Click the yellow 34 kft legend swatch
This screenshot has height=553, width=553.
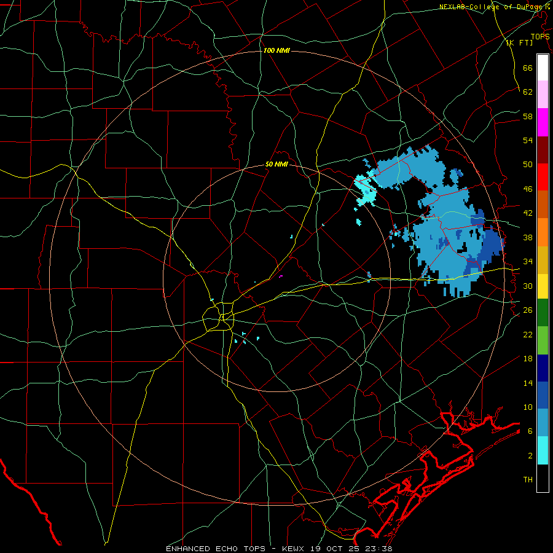(x=543, y=286)
